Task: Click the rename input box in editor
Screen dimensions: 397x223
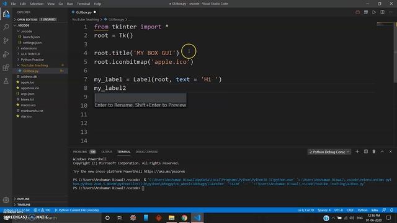Action: click(x=141, y=98)
